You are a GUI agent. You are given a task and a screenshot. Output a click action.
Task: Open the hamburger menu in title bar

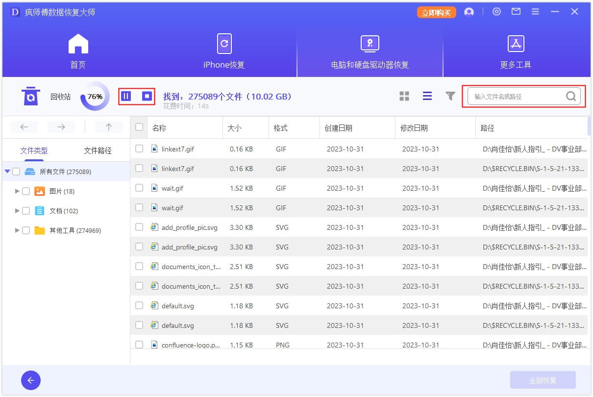(535, 11)
